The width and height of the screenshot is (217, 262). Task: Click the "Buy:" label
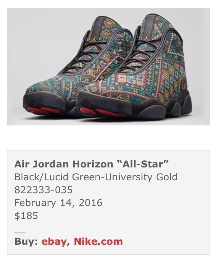[26, 241]
